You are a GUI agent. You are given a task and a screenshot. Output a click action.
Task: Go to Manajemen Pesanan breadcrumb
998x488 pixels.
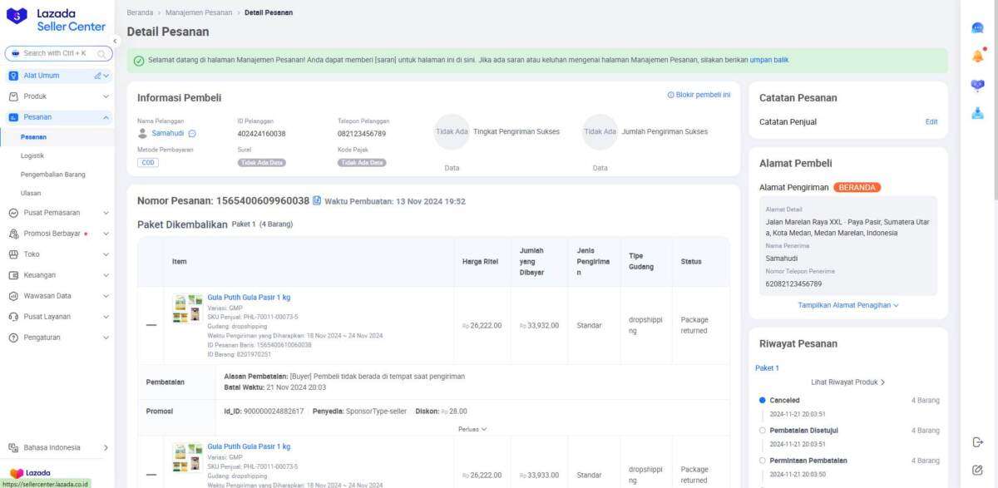coord(199,12)
